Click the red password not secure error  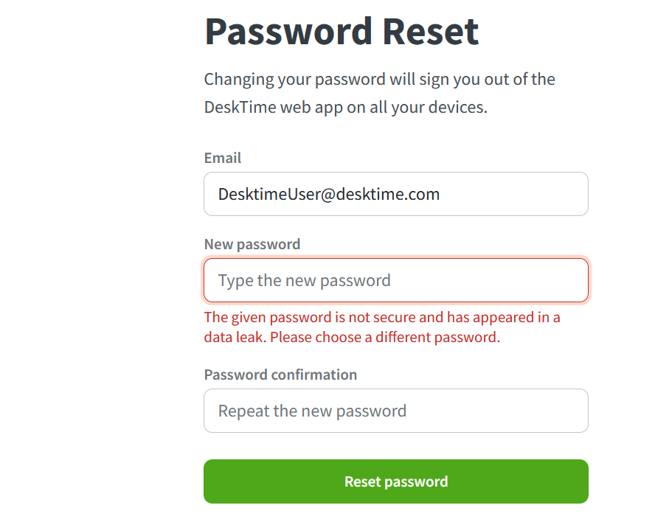[x=381, y=327]
